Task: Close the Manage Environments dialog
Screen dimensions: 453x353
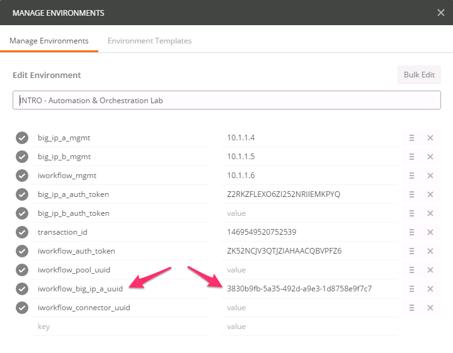Action: click(441, 13)
